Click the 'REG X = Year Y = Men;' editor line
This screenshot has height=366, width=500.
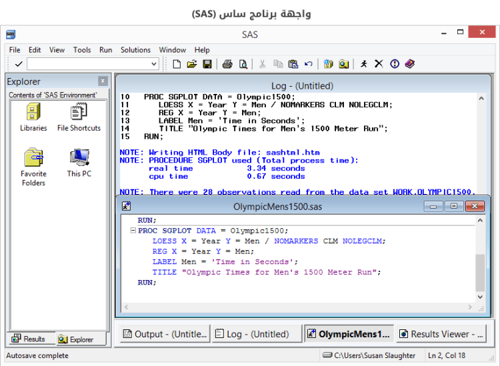click(x=203, y=251)
